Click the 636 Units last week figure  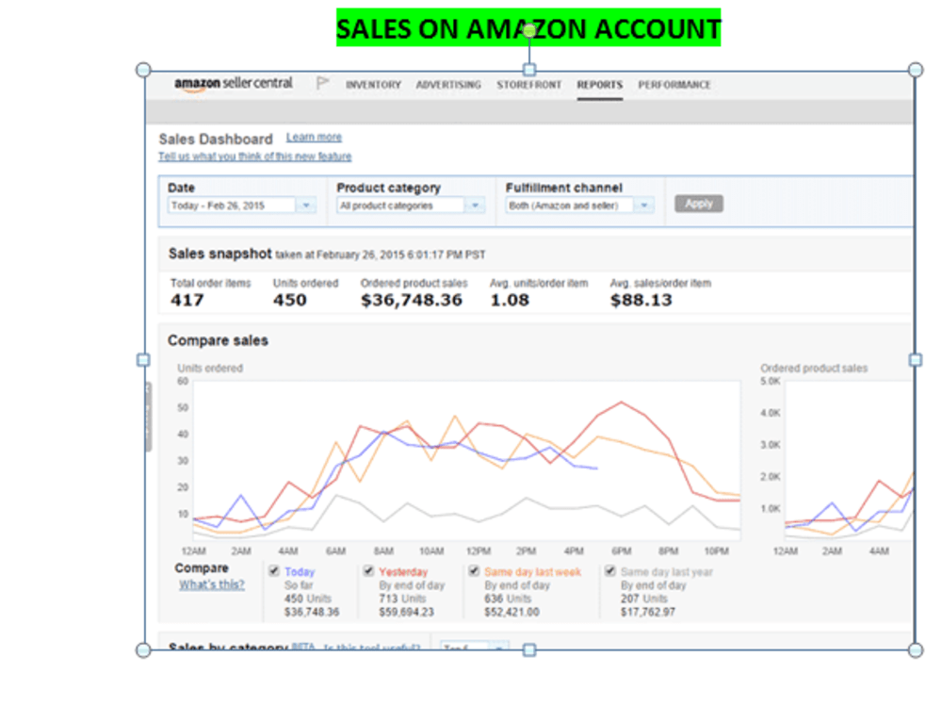point(508,599)
